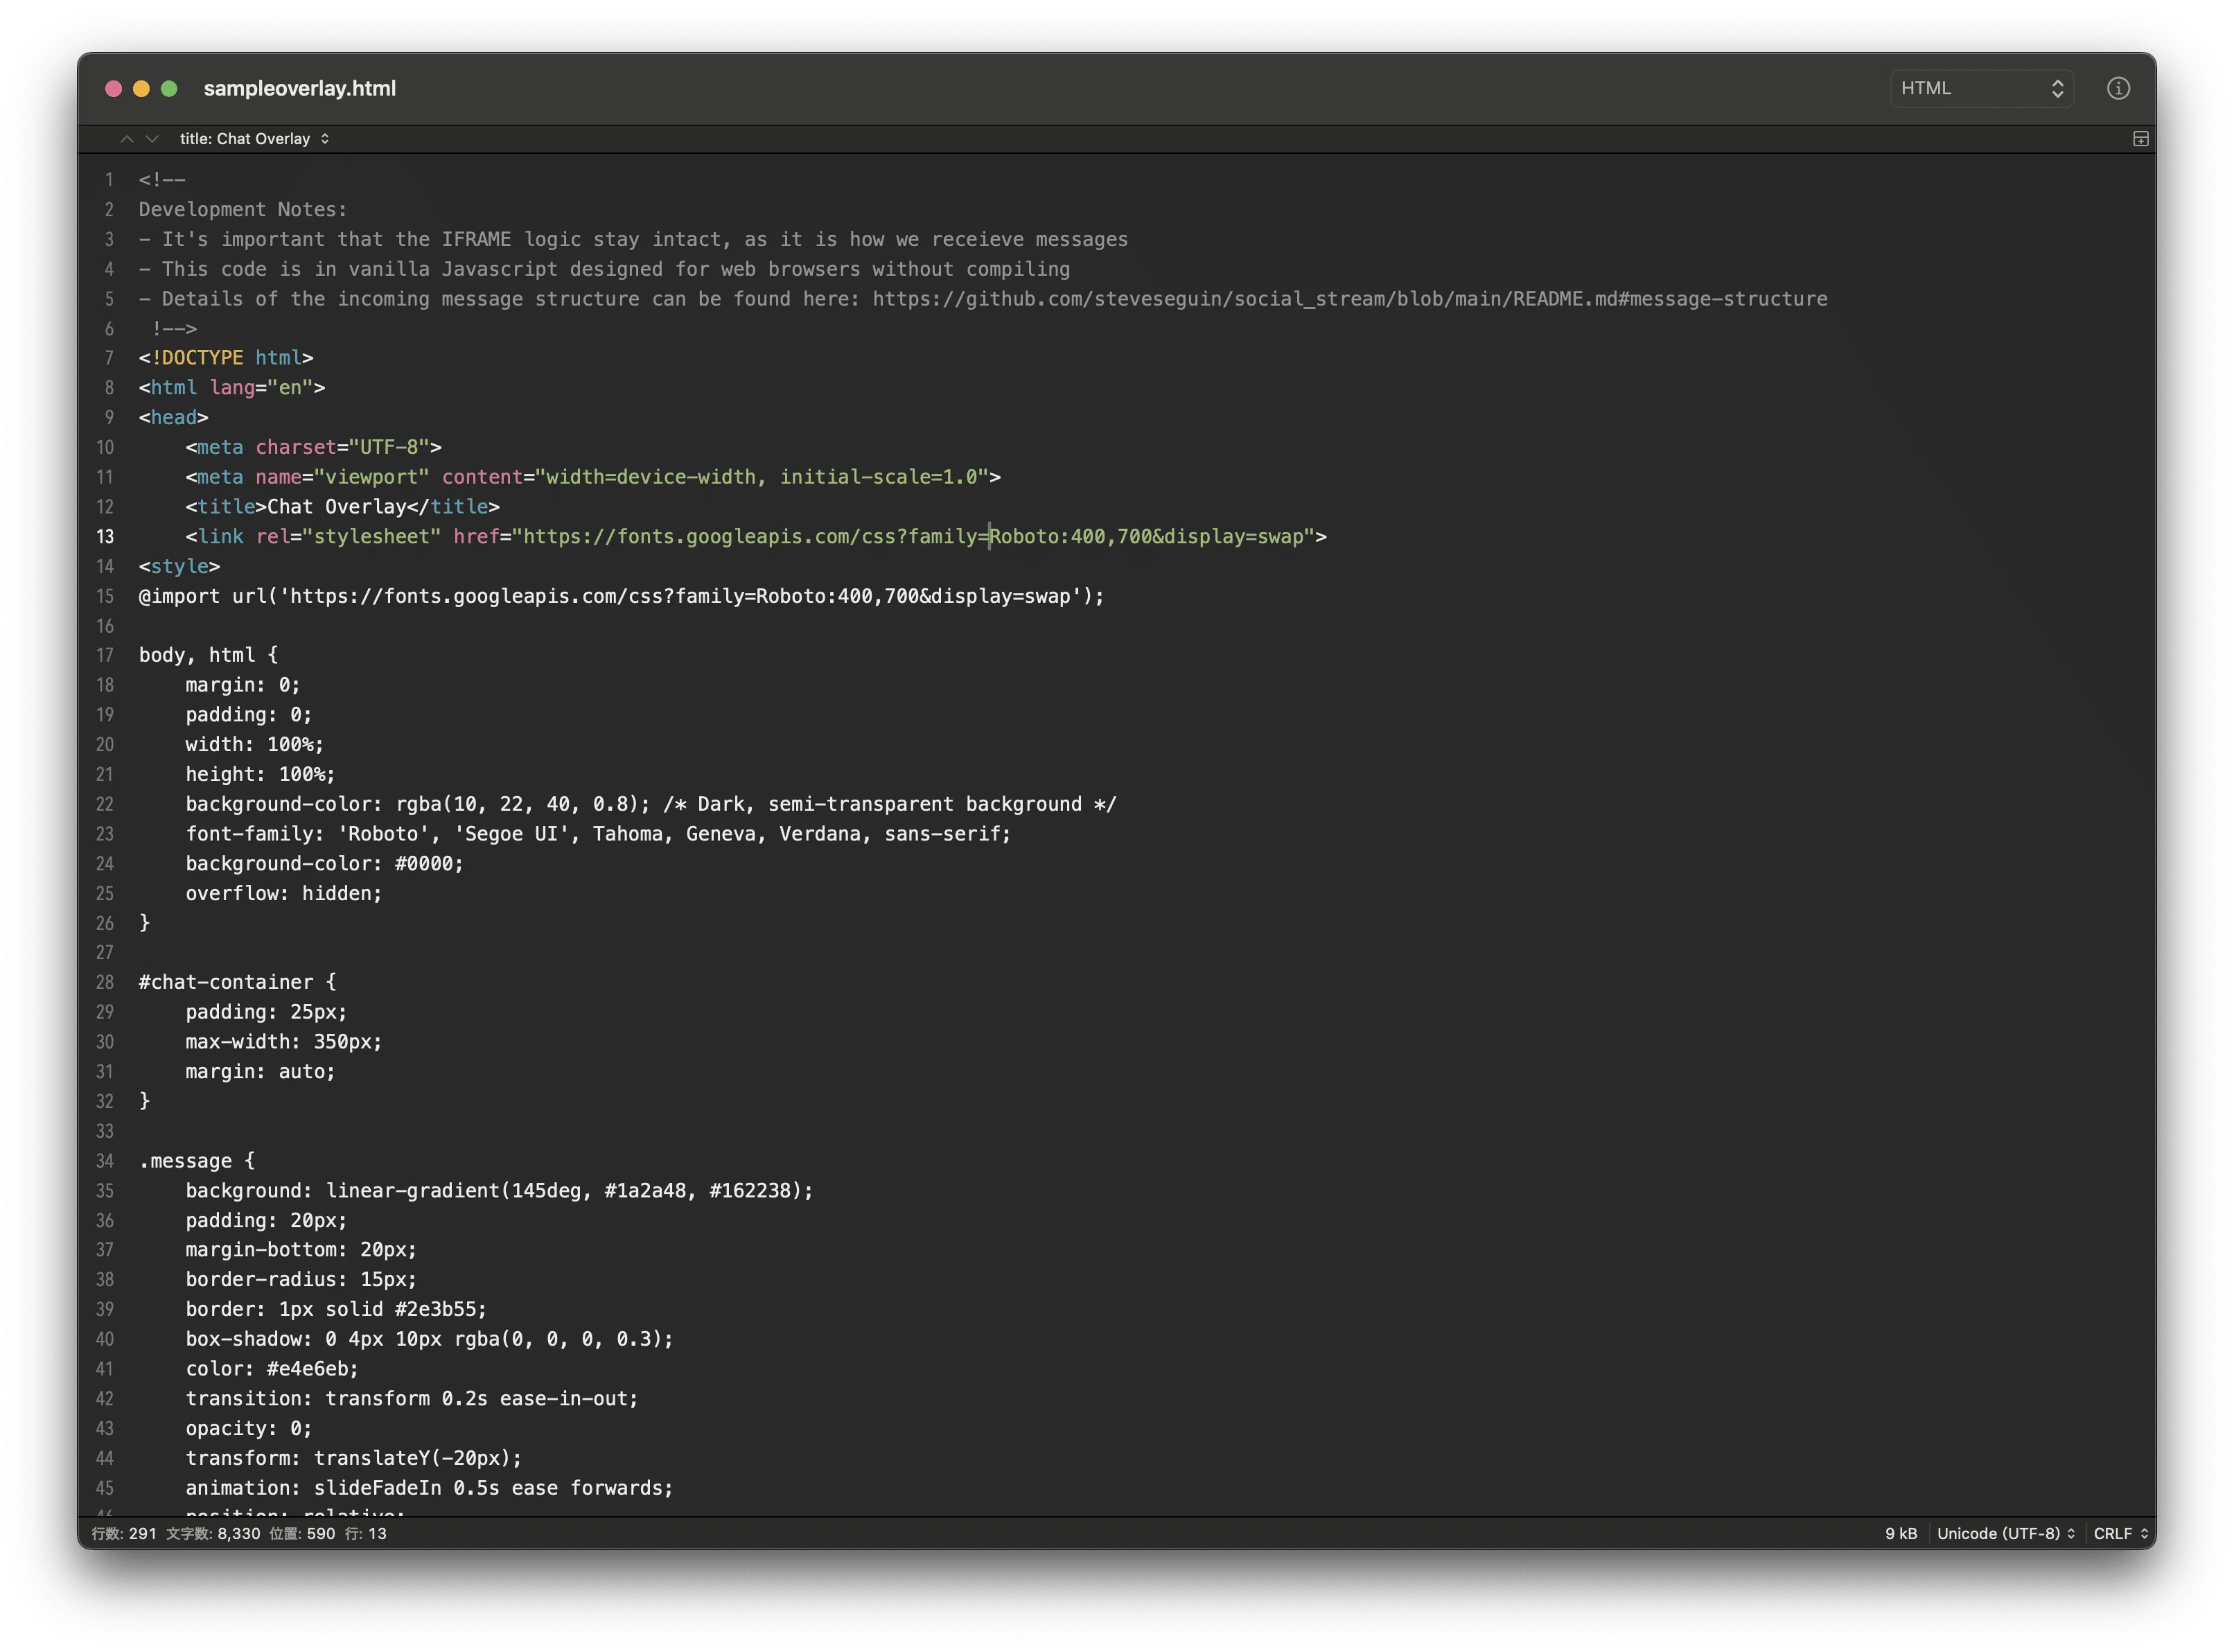Click the 位置: 590 status indicator
Image resolution: width=2234 pixels, height=1652 pixels.
(302, 1533)
